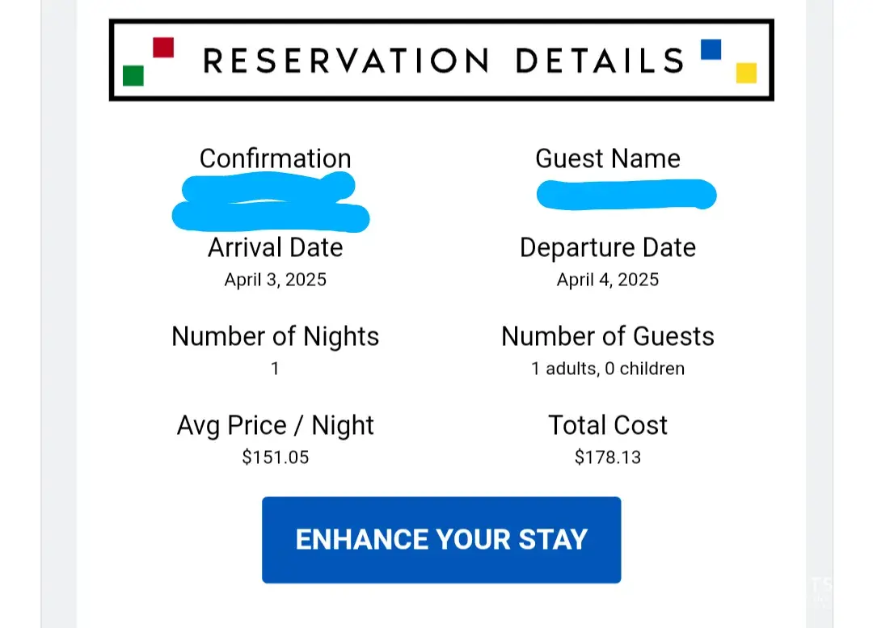
Task: Click the scribbled-out confirmation number
Action: pyautogui.click(x=271, y=201)
